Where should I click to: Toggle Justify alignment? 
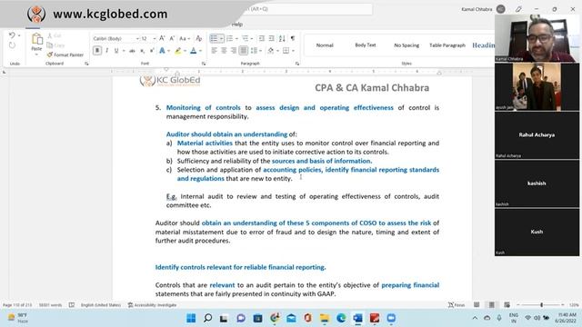[243, 51]
